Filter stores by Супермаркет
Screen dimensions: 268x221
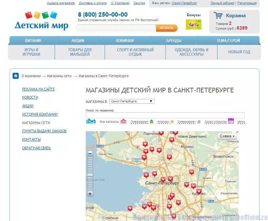(186, 122)
